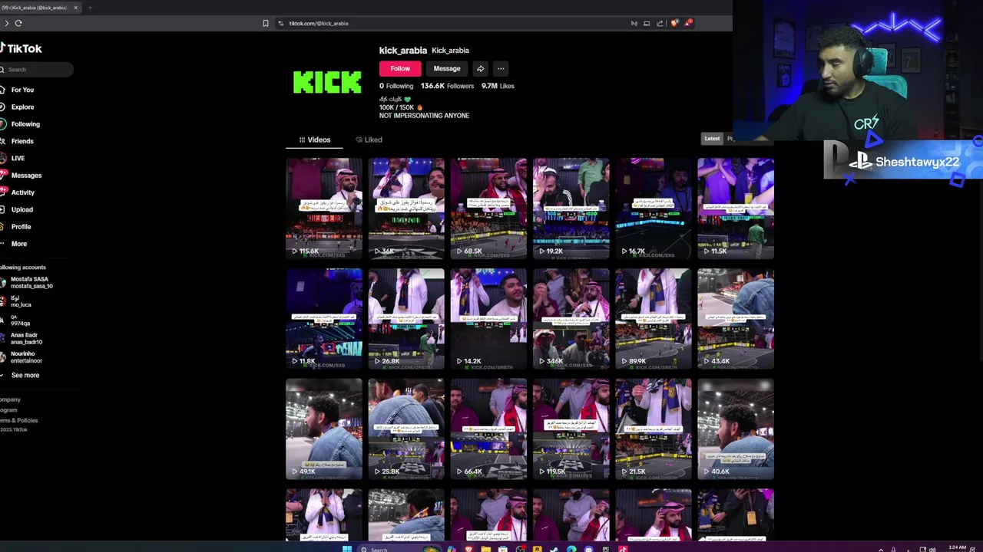This screenshot has width=983, height=552.
Task: Open the Windows Start menu
Action: 346,549
